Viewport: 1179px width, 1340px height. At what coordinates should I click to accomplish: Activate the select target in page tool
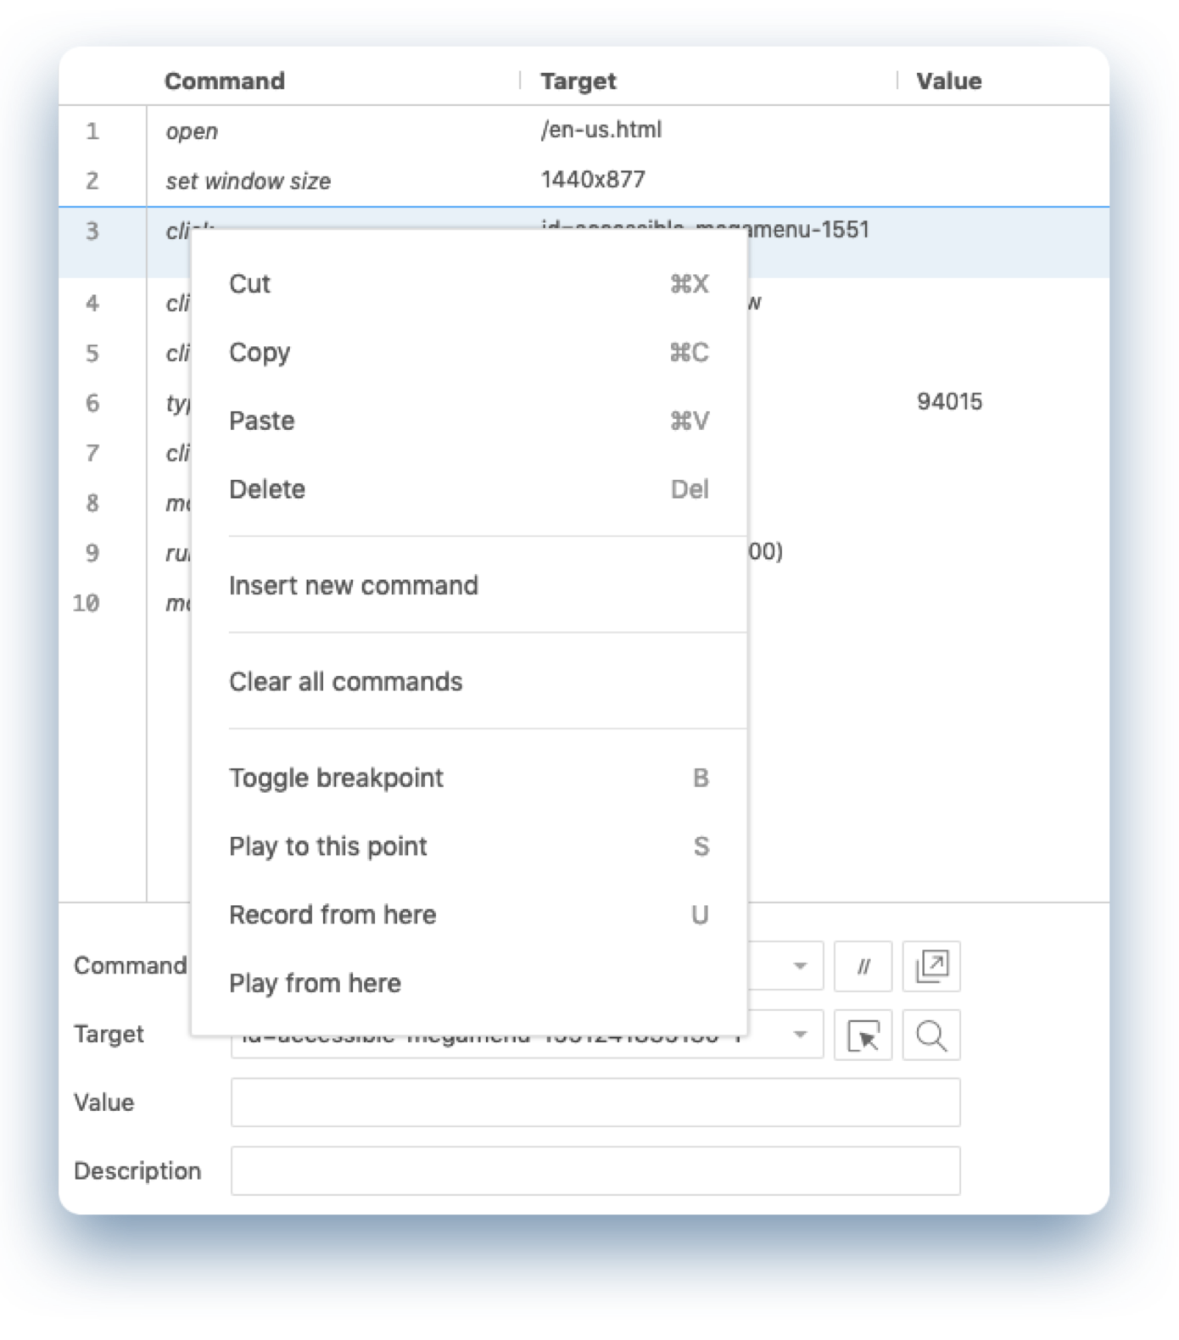point(863,1035)
